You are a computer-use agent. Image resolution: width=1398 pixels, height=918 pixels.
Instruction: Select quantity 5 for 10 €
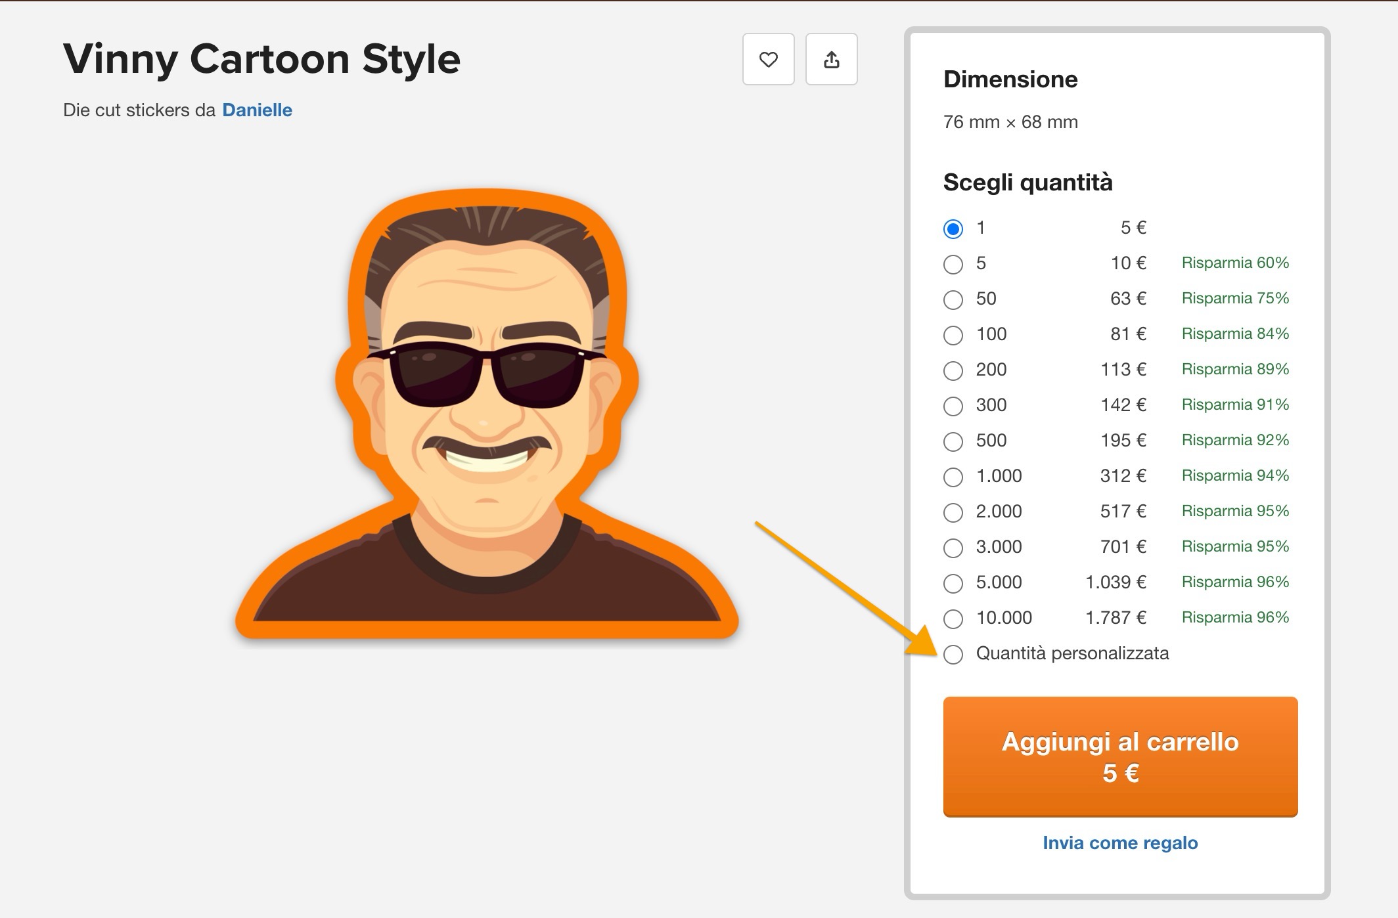pyautogui.click(x=953, y=265)
